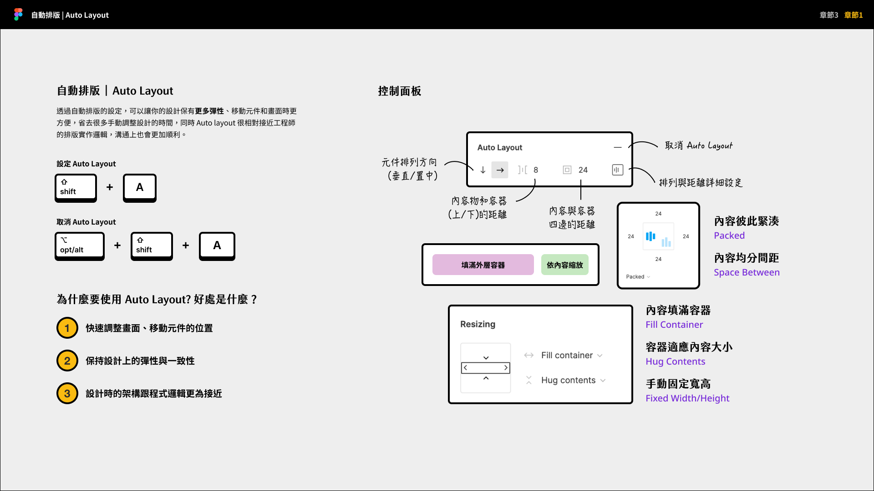Click the yellow number 1 circle
The height and width of the screenshot is (491, 874).
click(67, 328)
